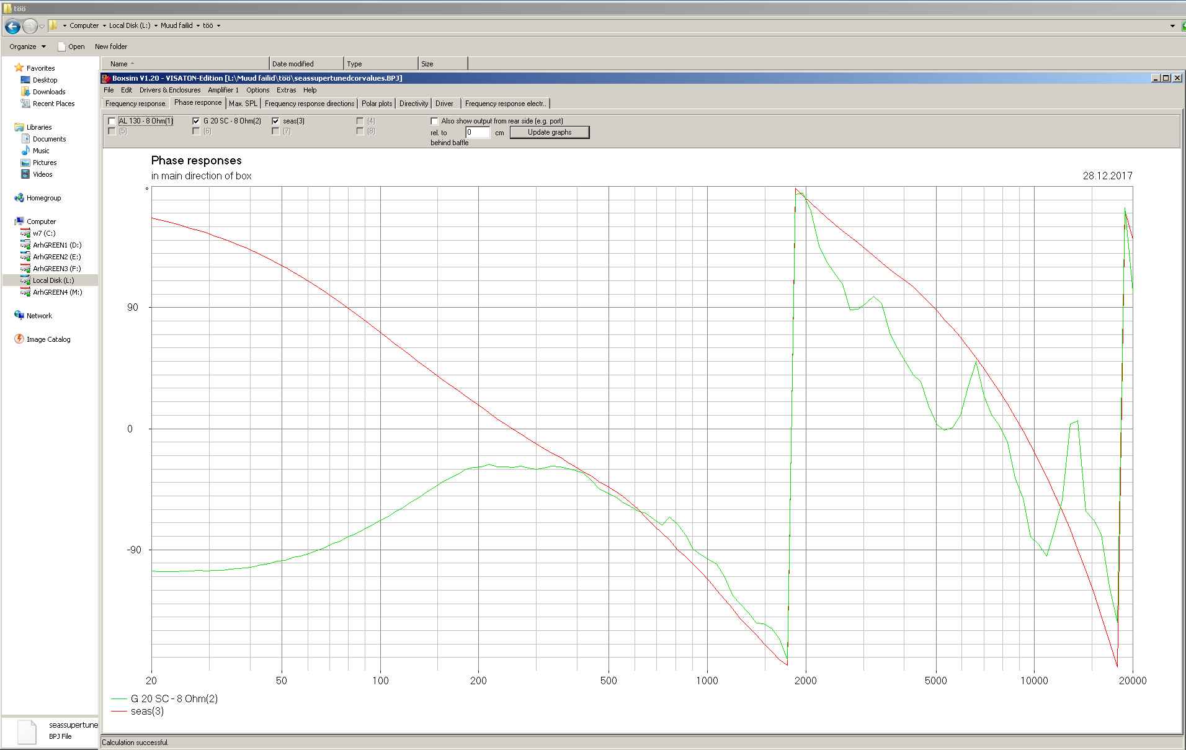1186x750 pixels.
Task: Click the 'rel. to behind baffle' cm input
Action: (478, 132)
